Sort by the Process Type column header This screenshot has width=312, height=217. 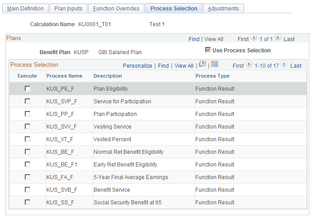pyautogui.click(x=213, y=76)
